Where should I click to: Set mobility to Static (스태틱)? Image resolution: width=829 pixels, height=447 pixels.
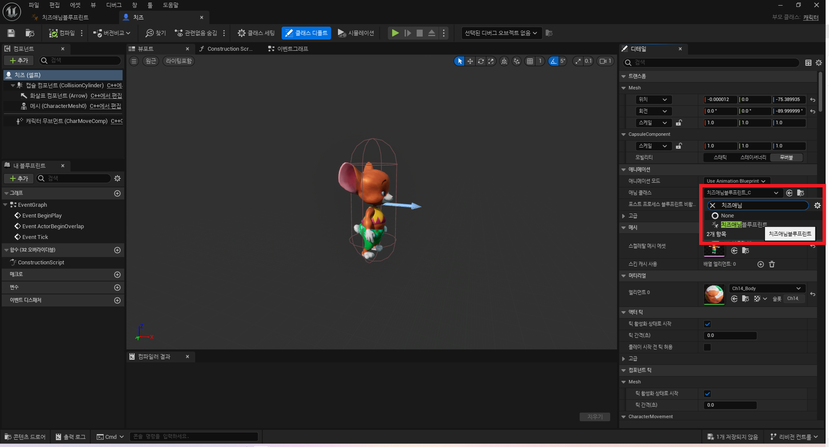(720, 158)
